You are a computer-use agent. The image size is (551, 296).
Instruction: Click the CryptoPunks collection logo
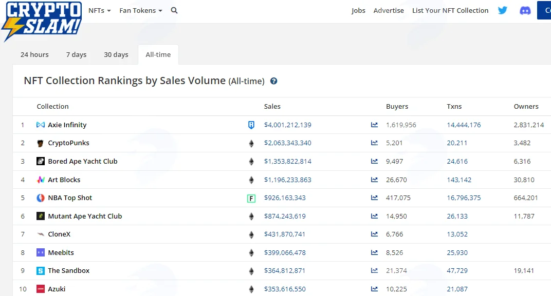pos(41,143)
